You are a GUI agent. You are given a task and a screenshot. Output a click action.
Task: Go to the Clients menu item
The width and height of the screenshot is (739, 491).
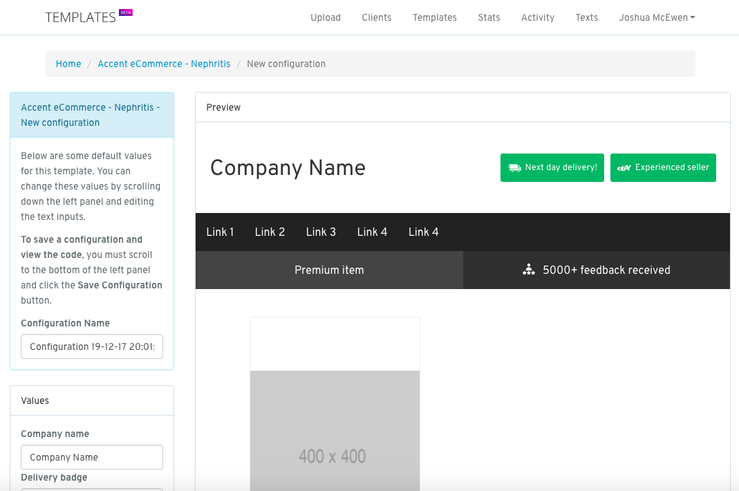tap(377, 17)
